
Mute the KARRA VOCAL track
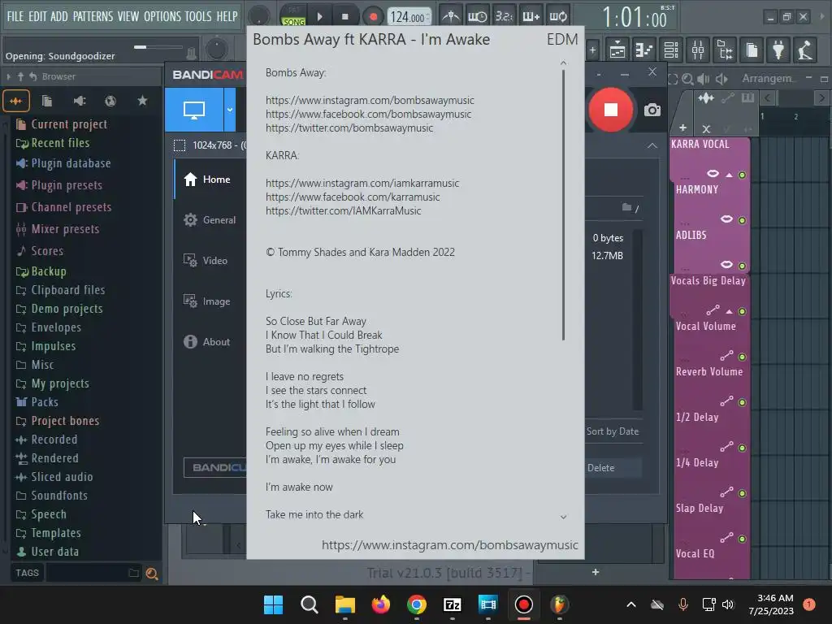[x=743, y=175]
